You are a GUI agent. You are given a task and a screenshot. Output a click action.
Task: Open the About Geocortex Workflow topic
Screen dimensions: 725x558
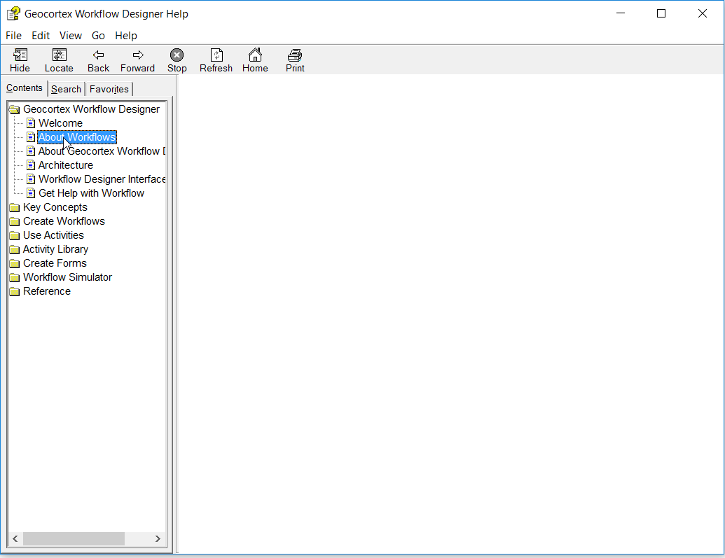pos(102,151)
